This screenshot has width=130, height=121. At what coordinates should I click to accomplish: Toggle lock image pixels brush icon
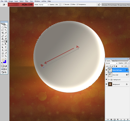112,66
